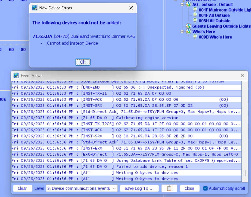
Task: Select the Calibrating engine version log row
Action: [x=126, y=118]
